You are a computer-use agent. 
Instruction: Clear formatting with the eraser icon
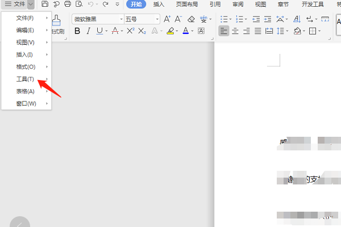[x=191, y=19]
